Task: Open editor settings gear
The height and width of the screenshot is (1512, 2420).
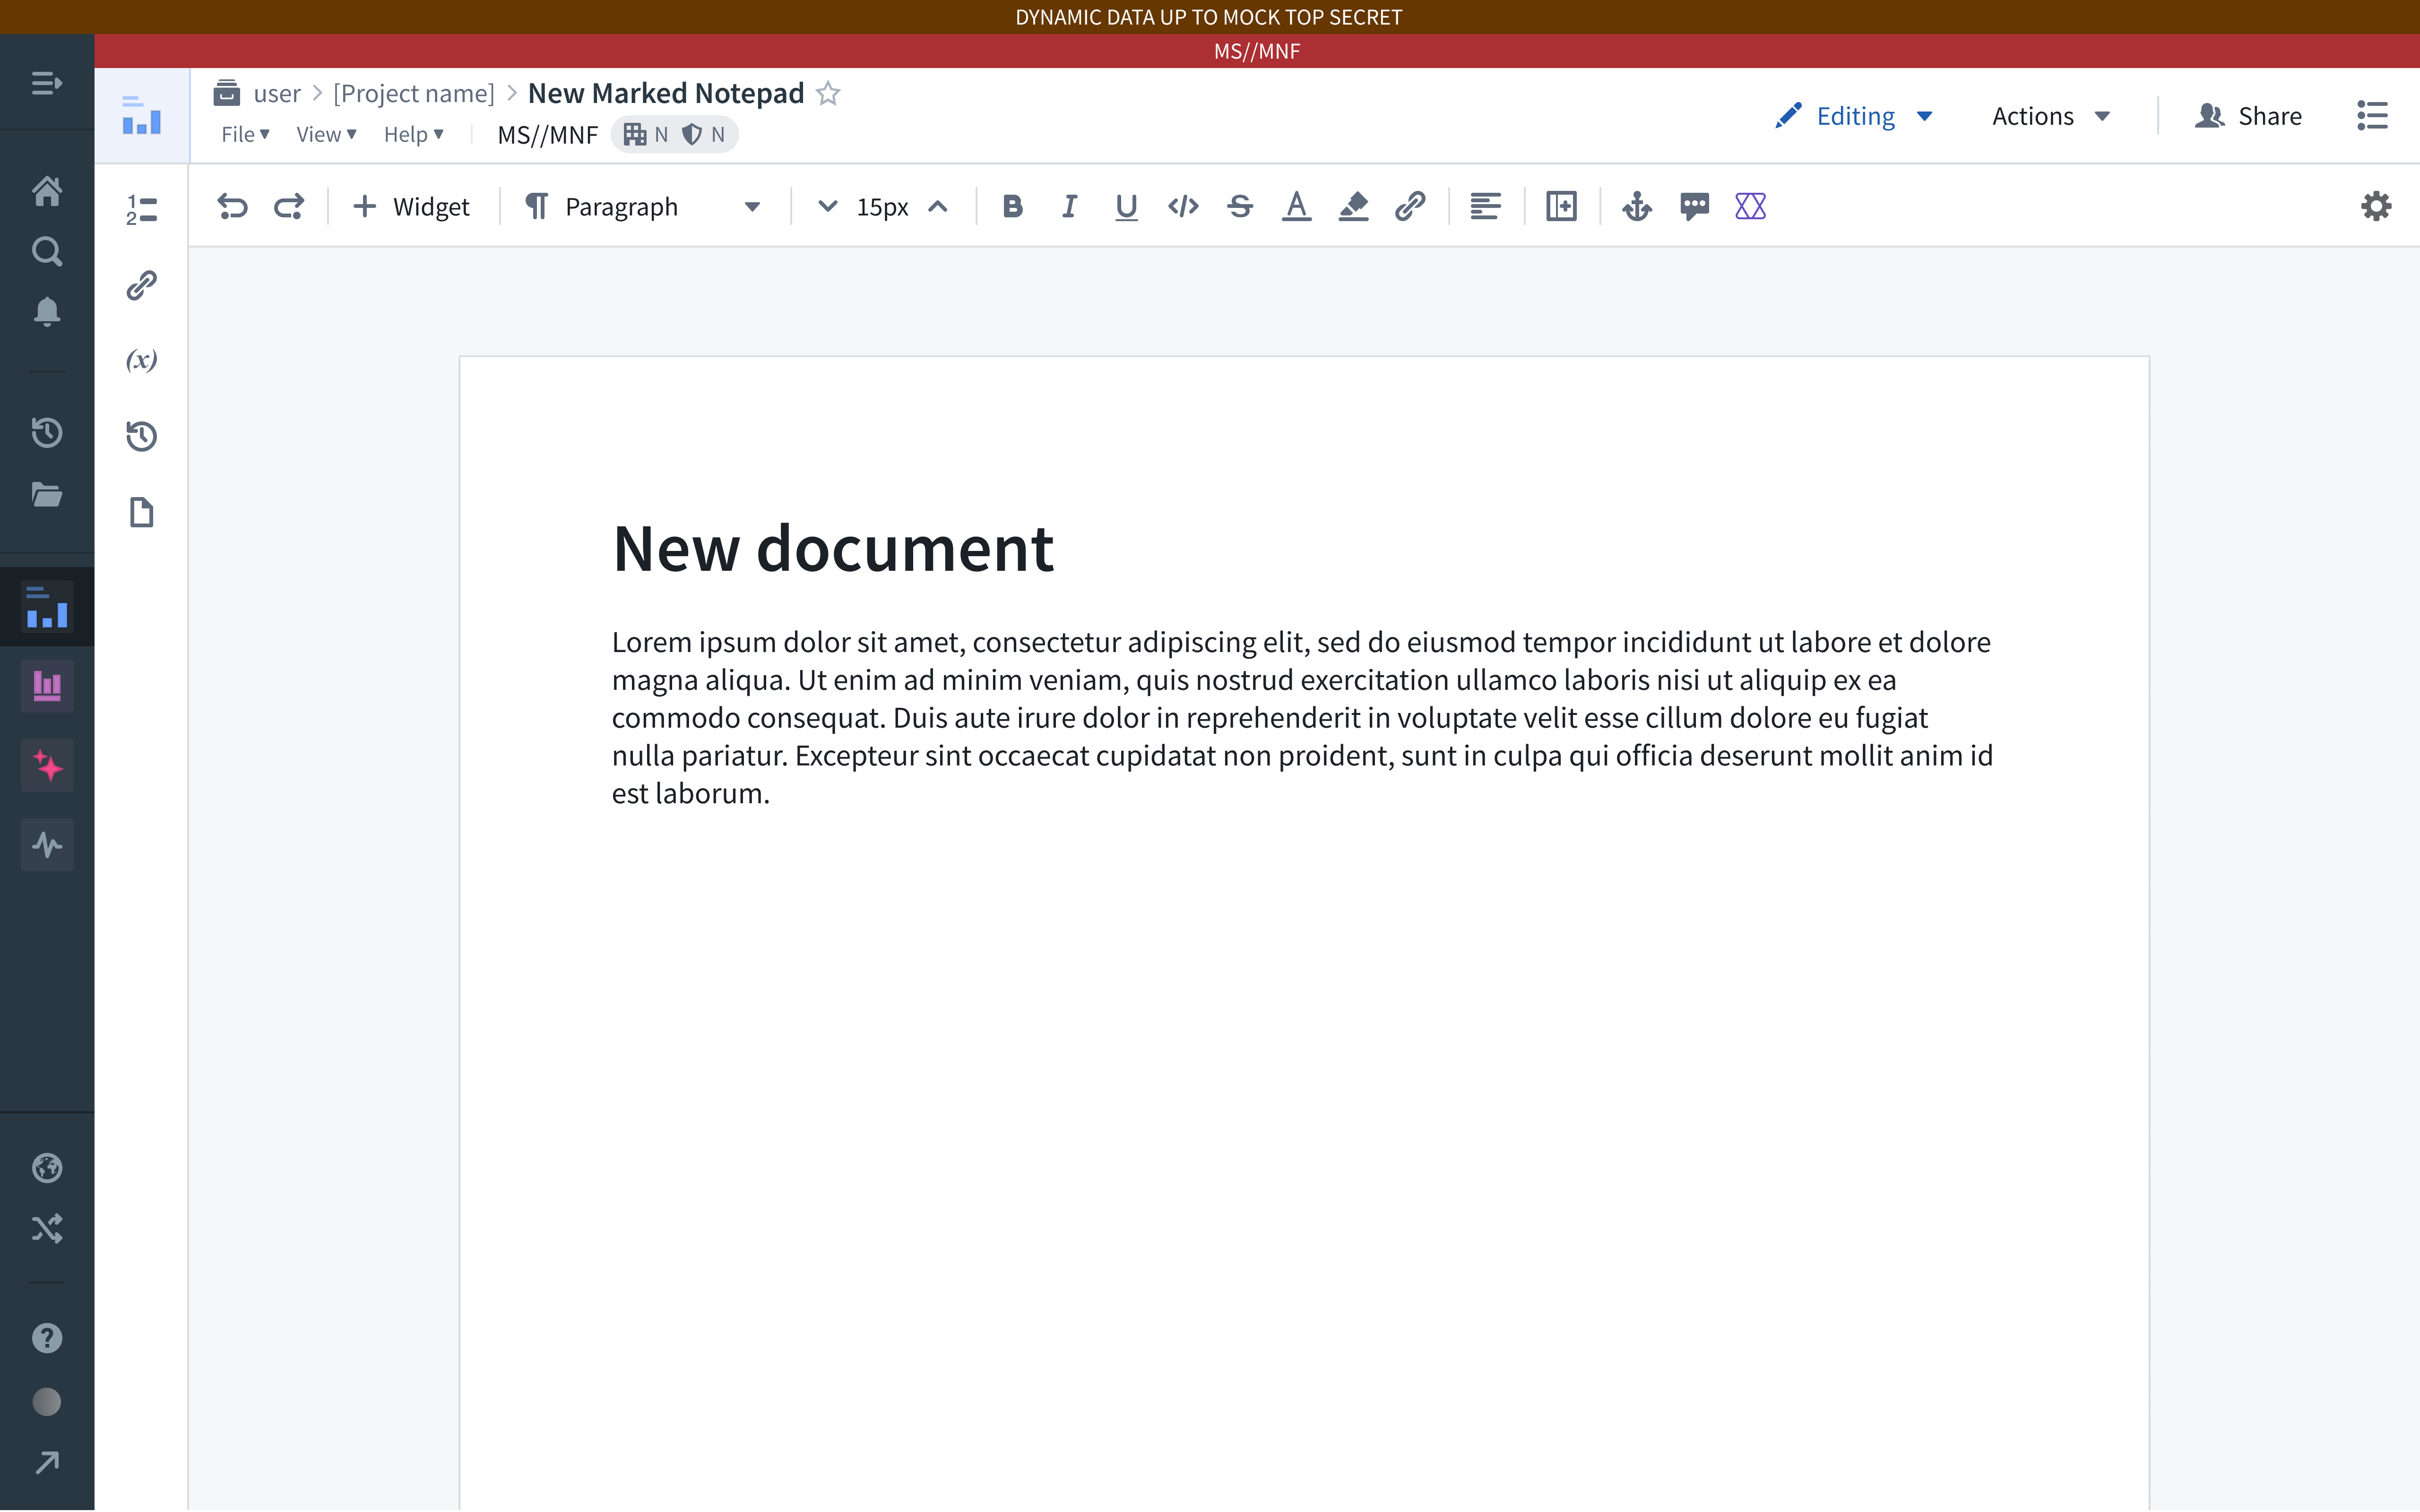Action: tap(2376, 206)
